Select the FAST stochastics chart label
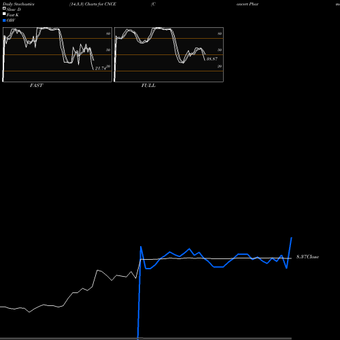340x340 pixels. (x=36, y=85)
